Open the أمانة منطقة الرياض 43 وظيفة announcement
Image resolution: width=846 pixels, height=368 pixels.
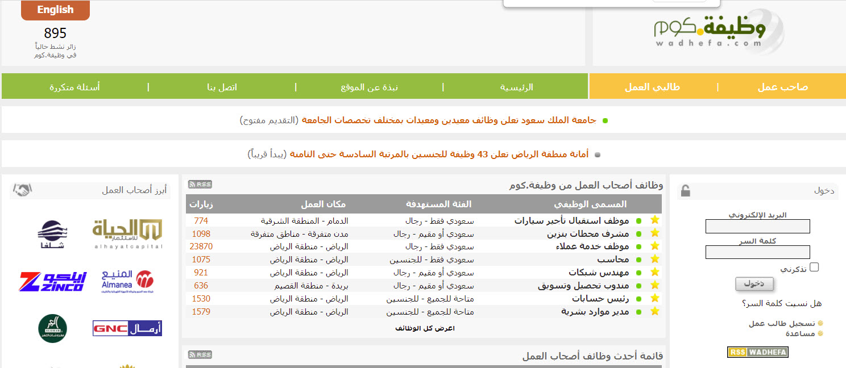point(439,154)
